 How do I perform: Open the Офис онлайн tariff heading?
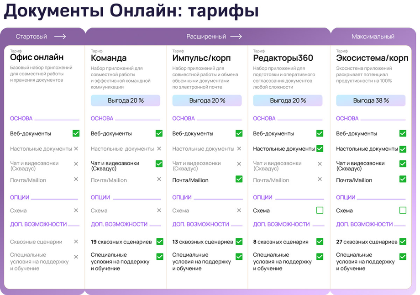click(37, 57)
